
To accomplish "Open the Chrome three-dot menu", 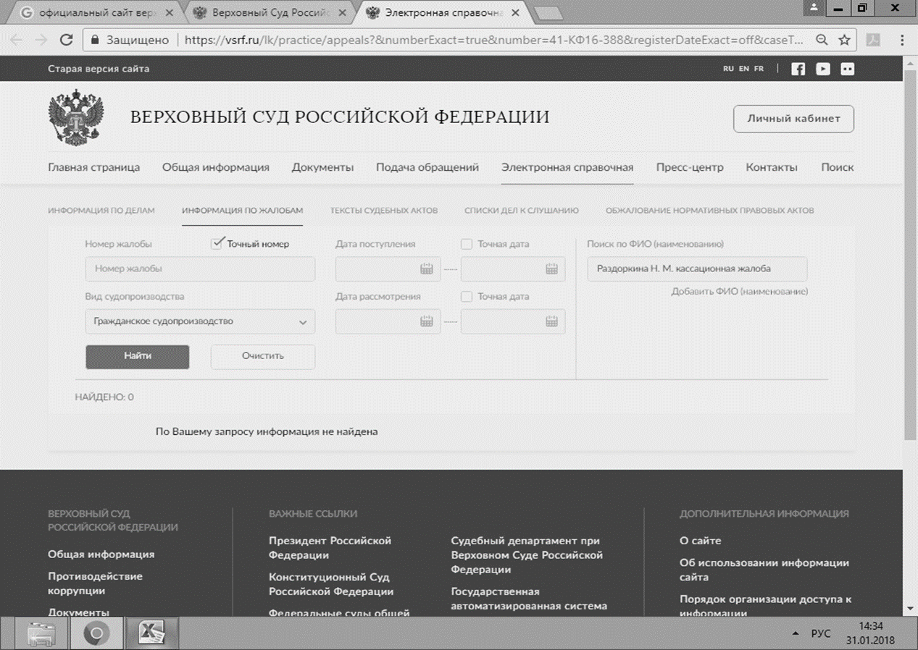I will coord(902,41).
